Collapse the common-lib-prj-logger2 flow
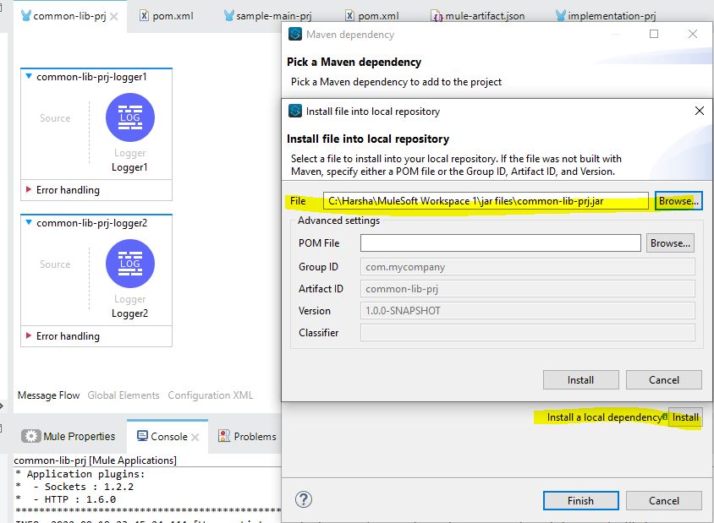This screenshot has width=714, height=523. coord(29,222)
